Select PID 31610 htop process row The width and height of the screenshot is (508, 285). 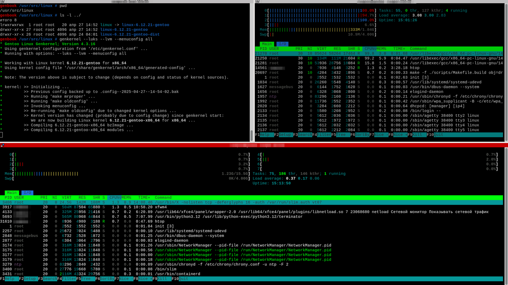(252, 221)
